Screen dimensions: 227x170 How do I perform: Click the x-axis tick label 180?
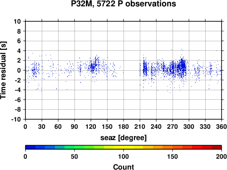pyautogui.click(x=123, y=126)
